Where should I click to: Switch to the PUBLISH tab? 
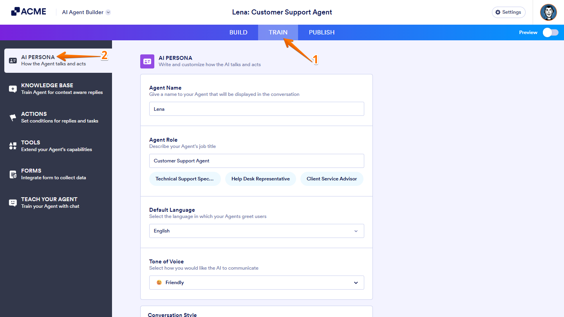pyautogui.click(x=322, y=32)
